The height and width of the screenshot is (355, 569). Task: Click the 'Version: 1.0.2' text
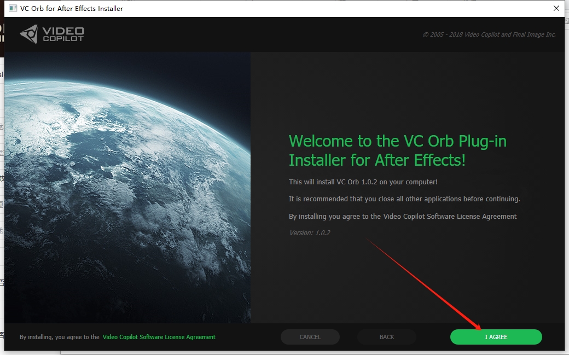pyautogui.click(x=310, y=232)
